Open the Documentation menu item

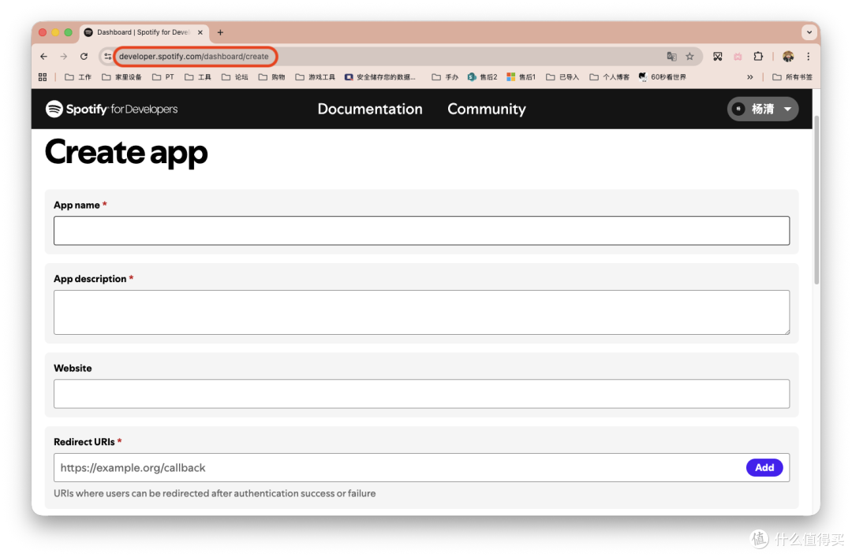tap(370, 110)
